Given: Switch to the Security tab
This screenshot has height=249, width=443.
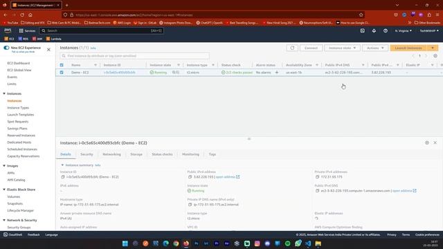Looking at the screenshot, I should click(x=87, y=154).
